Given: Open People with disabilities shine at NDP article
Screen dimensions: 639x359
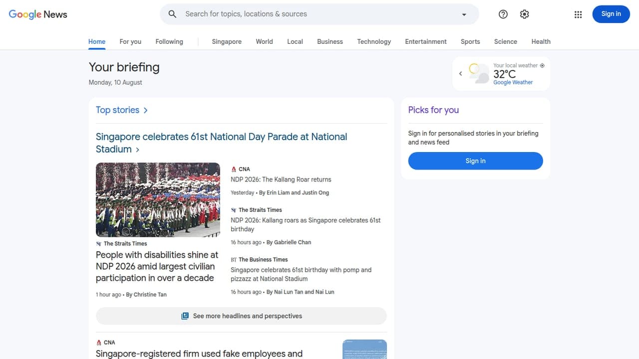Looking at the screenshot, I should click(x=157, y=266).
